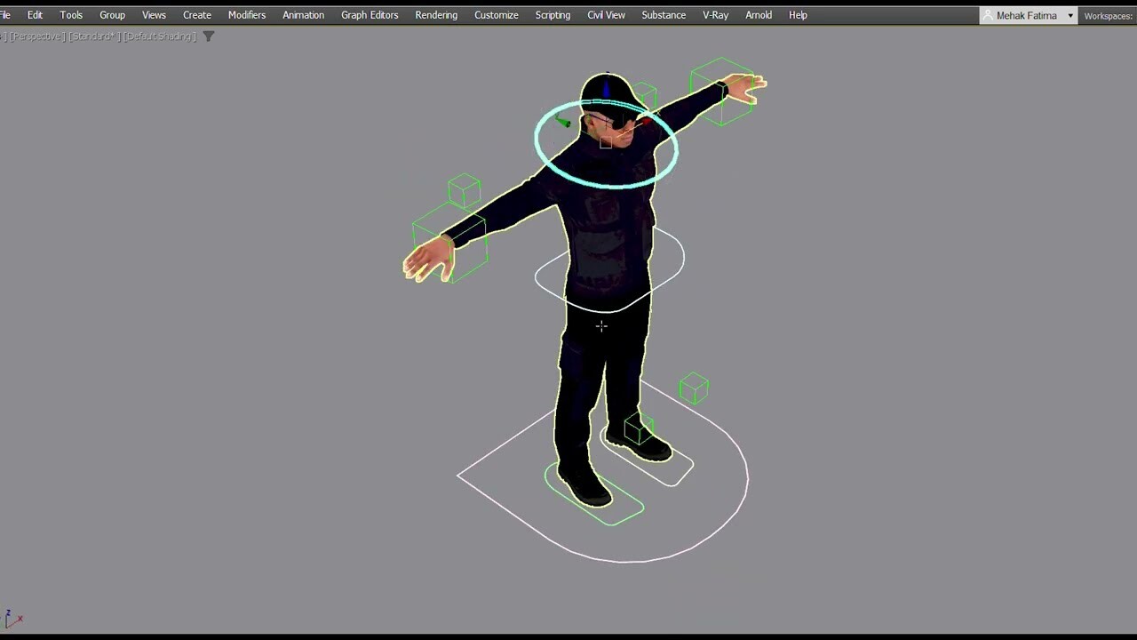The height and width of the screenshot is (640, 1137).
Task: Open the Customize menu
Action: pos(496,14)
